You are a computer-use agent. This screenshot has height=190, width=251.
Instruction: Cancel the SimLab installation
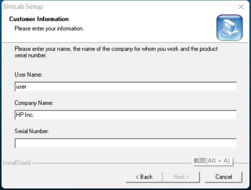click(x=224, y=177)
